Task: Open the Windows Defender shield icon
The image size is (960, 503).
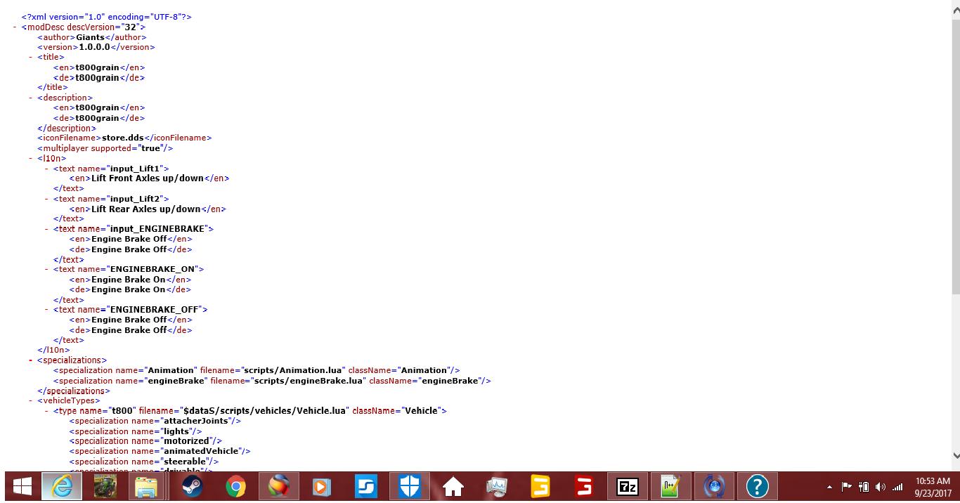Action: (409, 486)
